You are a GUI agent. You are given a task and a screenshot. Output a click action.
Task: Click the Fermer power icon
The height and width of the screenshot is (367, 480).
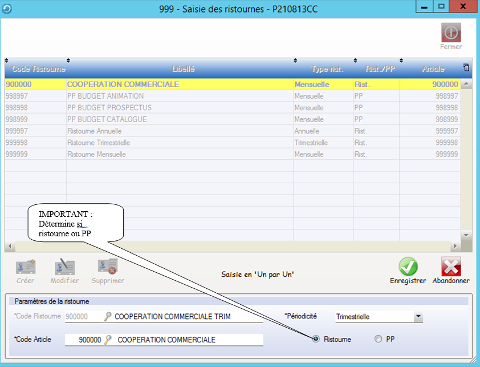[x=451, y=33]
